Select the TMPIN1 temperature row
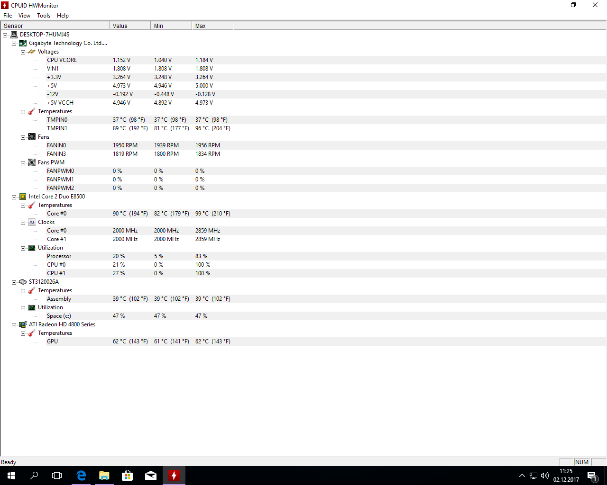 tap(326, 128)
